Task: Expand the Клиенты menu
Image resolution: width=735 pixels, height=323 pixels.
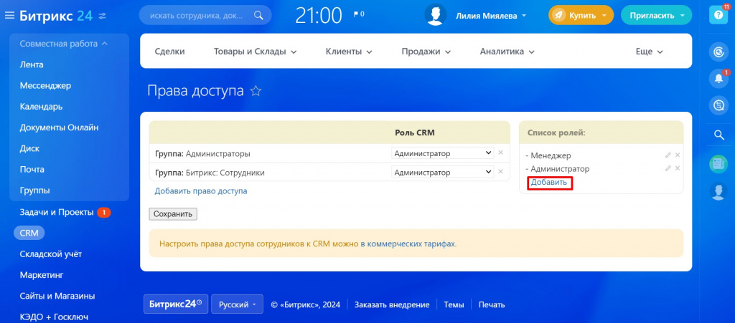Action: (x=349, y=52)
